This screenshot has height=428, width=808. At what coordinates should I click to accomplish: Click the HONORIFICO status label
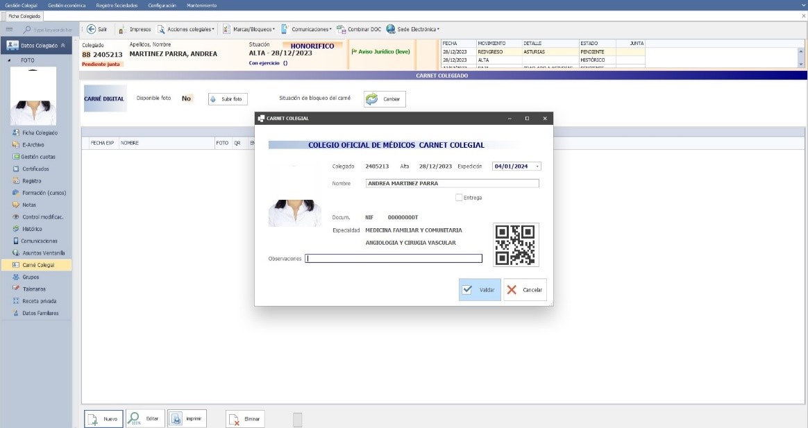click(312, 46)
